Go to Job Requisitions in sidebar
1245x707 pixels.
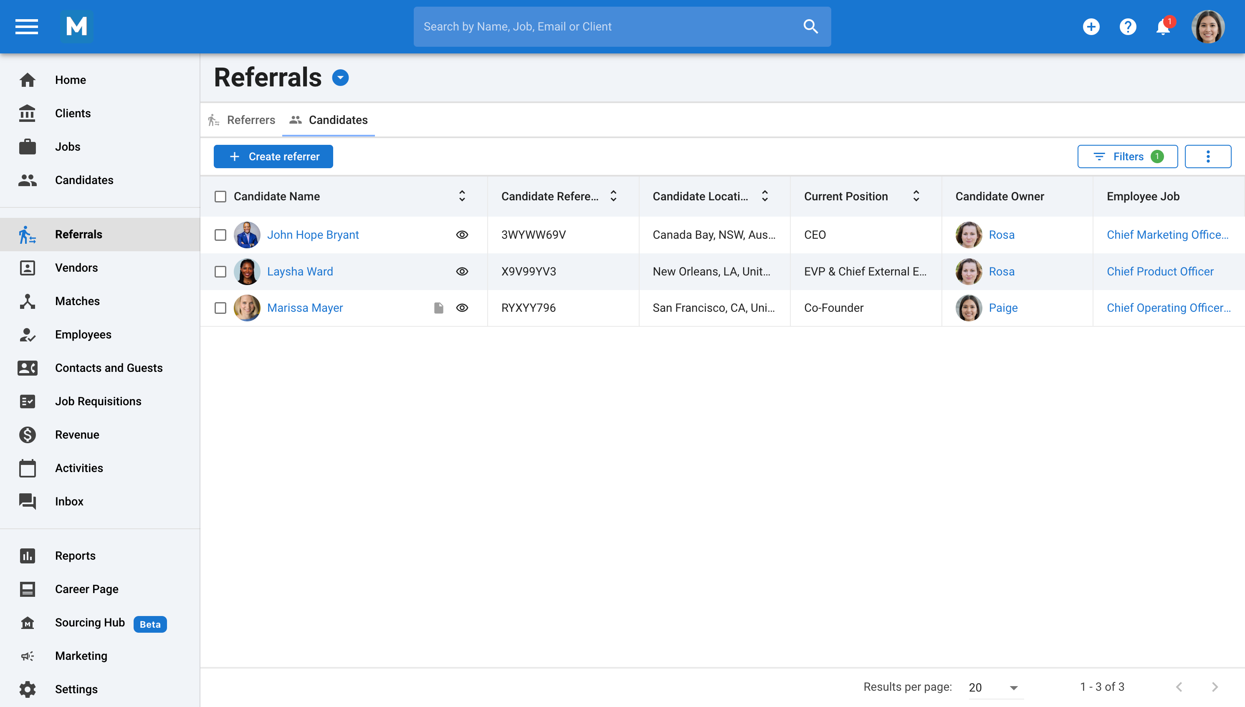[98, 401]
